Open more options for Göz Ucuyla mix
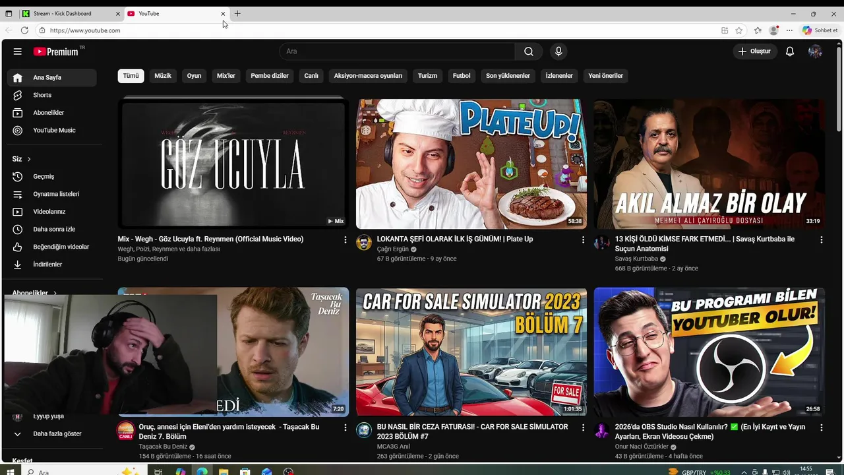 345,239
